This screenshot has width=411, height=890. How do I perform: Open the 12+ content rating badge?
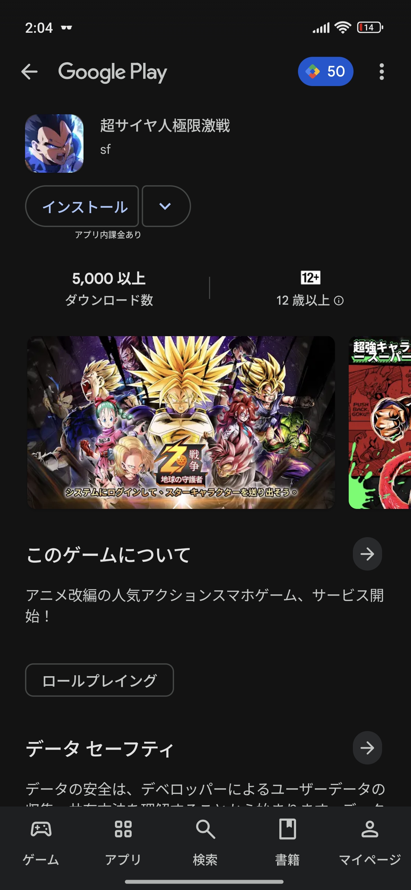click(310, 277)
